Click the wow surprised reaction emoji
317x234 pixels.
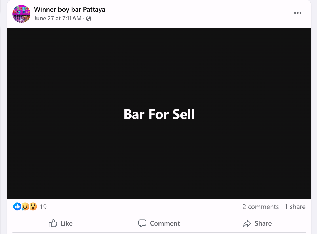coord(33,207)
